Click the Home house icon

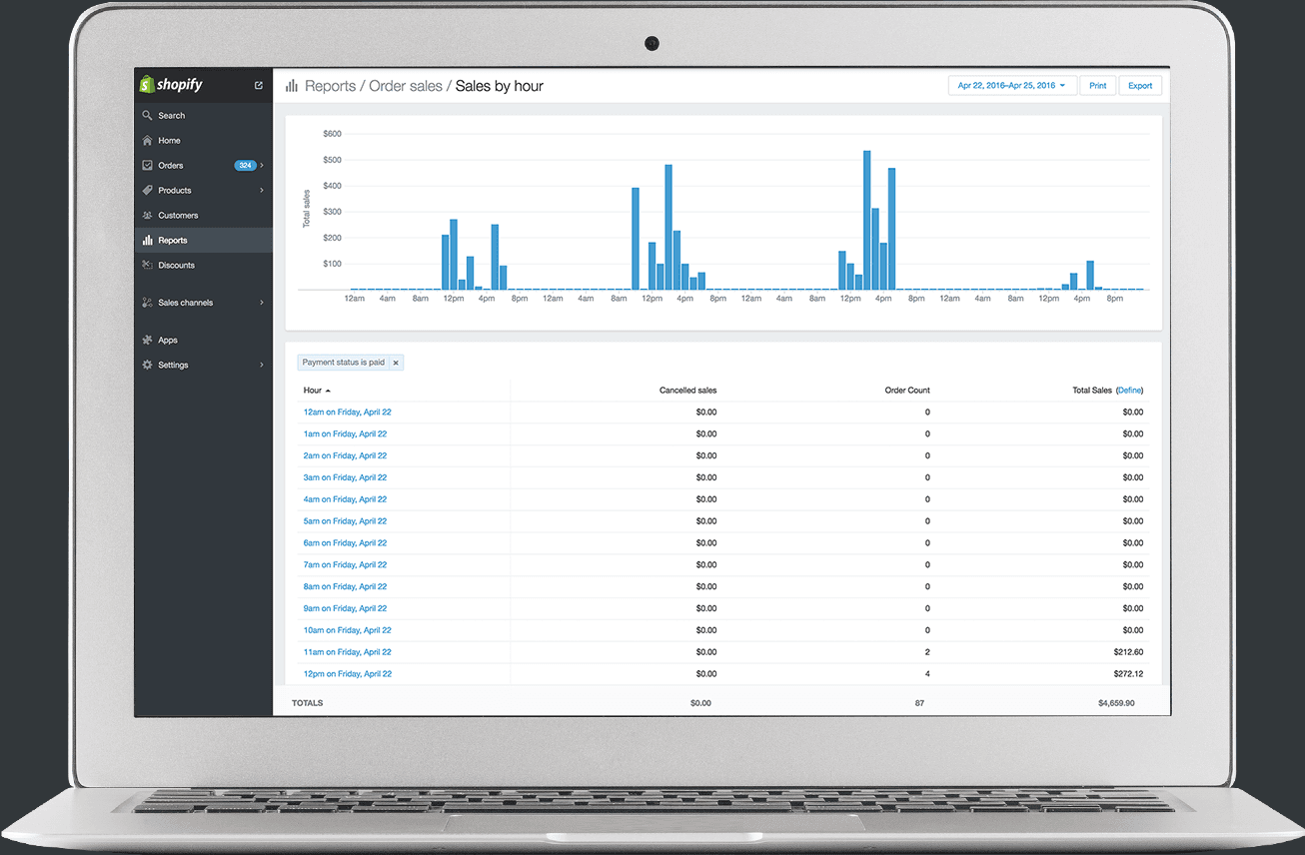point(147,141)
